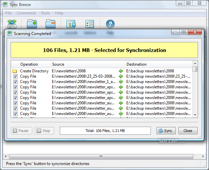Open the Tools menu
Image resolution: width=209 pixels, height=170 pixels.
point(45,13)
